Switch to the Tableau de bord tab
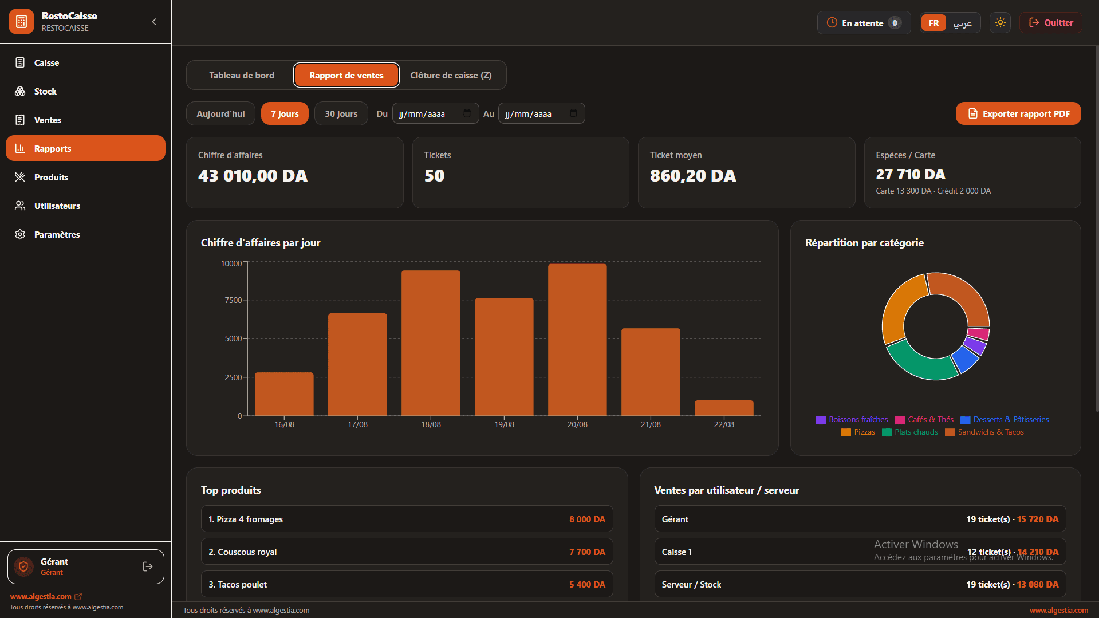 242,75
